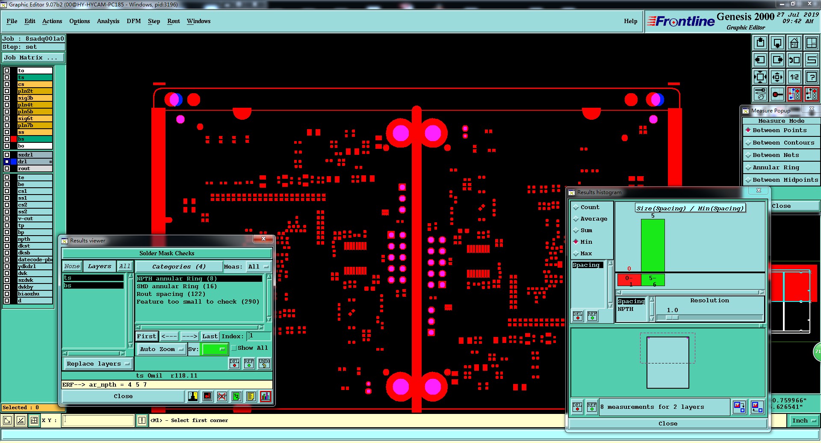Click the 1:2 zoom scale icon

pos(794,77)
